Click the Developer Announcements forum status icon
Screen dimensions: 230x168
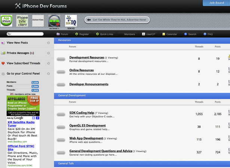pyautogui.click(x=61, y=85)
